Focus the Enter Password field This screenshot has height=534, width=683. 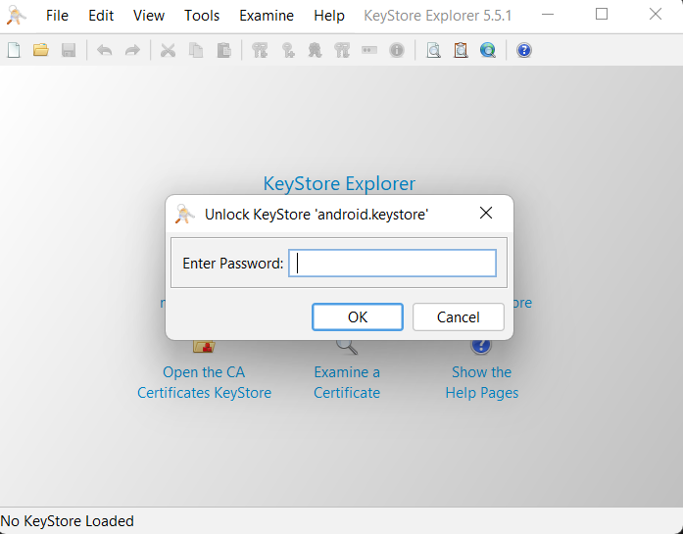[393, 263]
